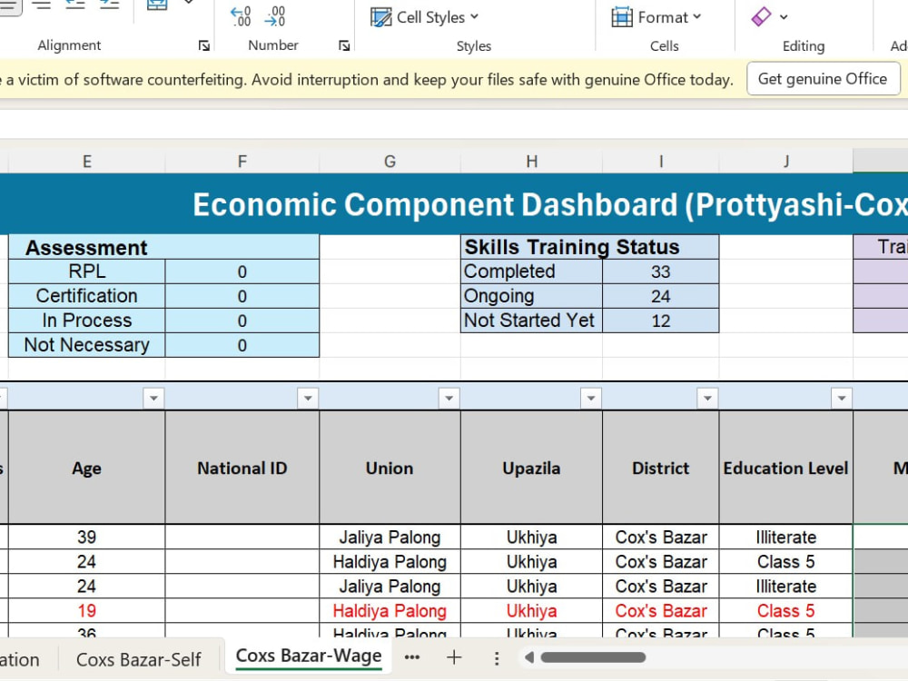Select the Certification label cell
This screenshot has width=908, height=681.
(x=87, y=295)
